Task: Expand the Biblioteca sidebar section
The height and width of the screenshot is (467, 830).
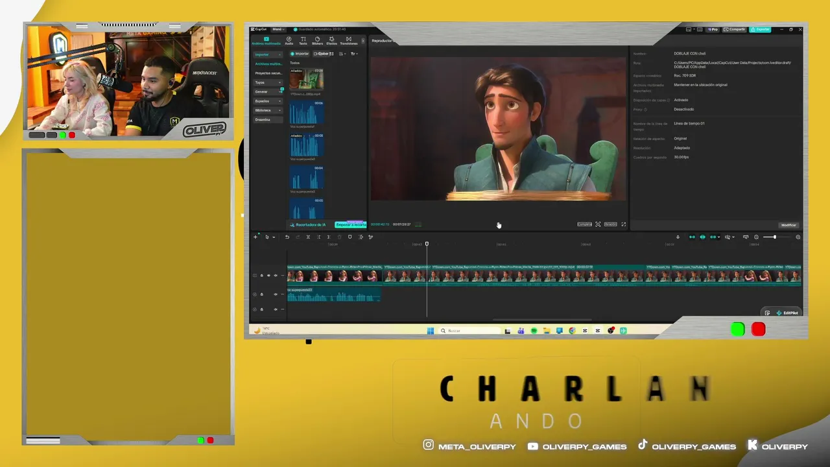Action: coord(268,110)
